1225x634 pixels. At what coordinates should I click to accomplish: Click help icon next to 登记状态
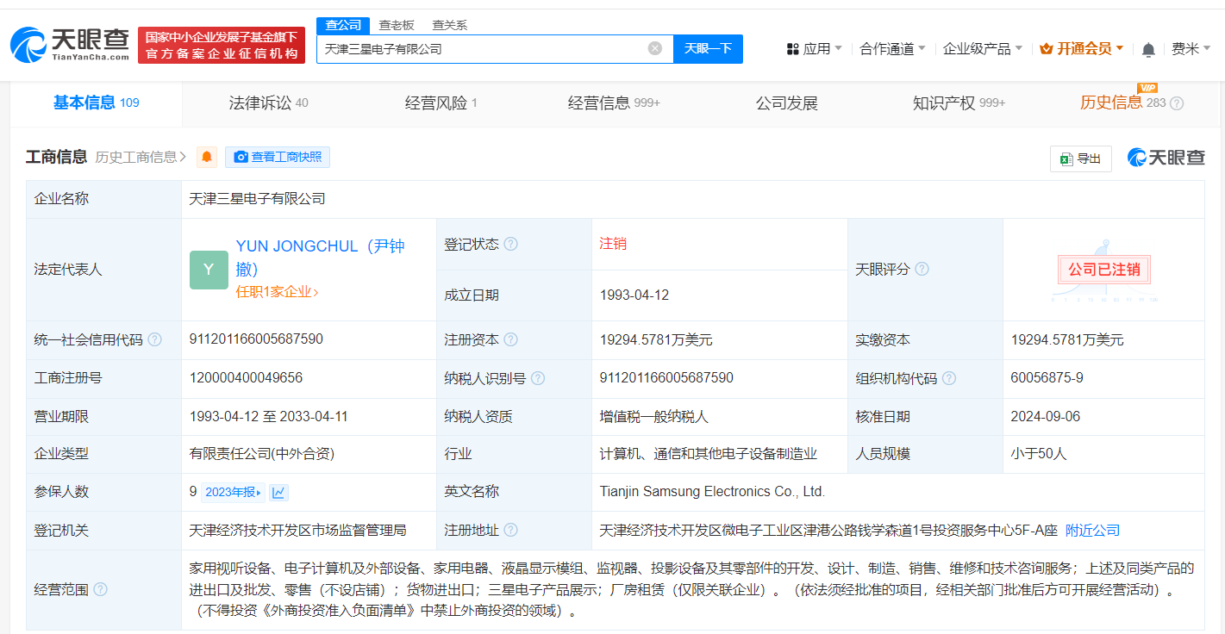coord(511,244)
